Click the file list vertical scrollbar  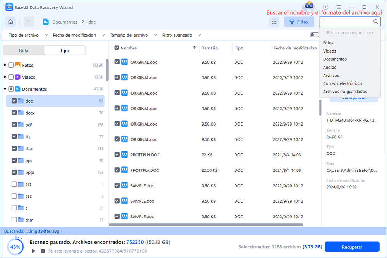(x=320, y=108)
